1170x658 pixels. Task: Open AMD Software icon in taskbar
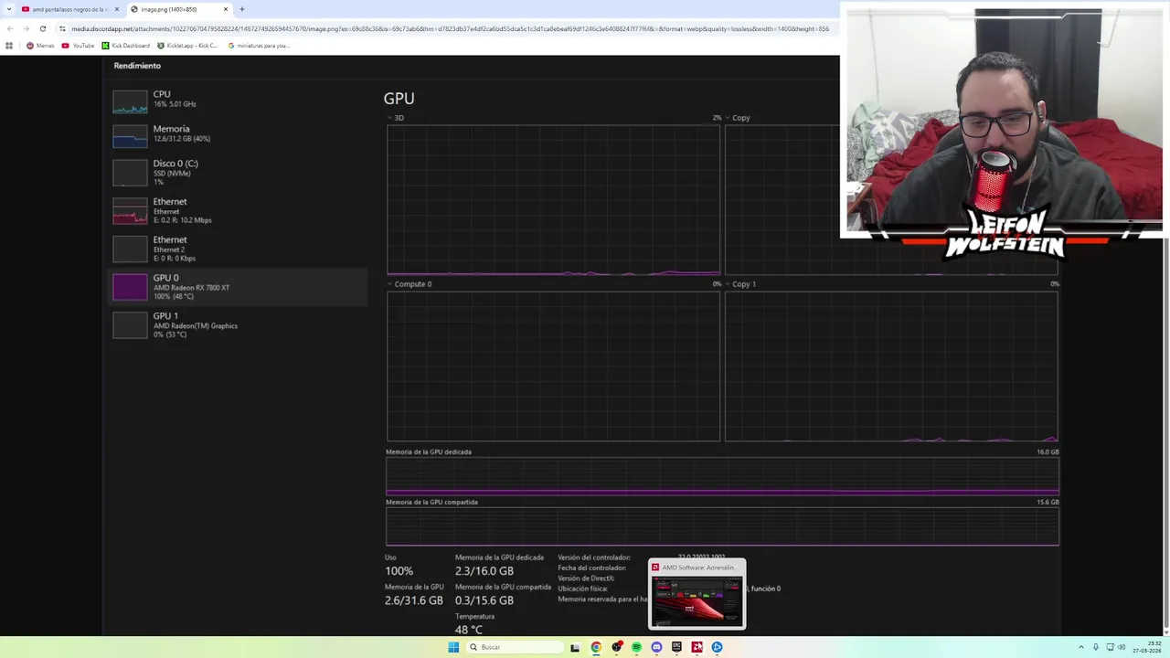coord(697,647)
